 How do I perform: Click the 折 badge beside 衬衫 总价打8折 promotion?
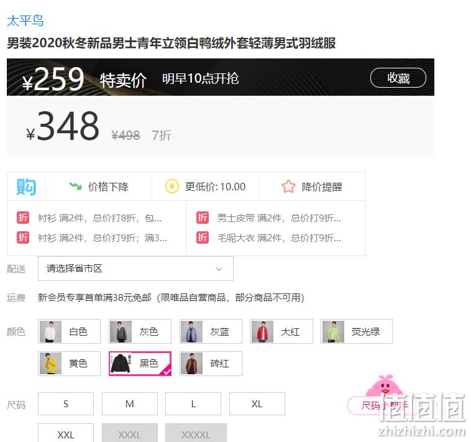click(23, 218)
